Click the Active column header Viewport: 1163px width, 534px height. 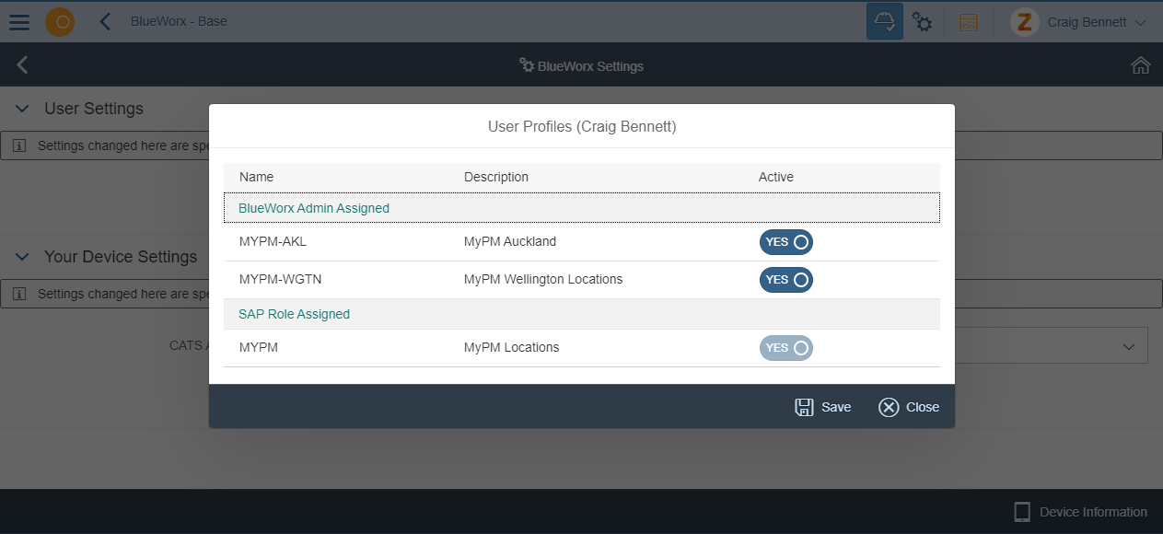point(776,177)
